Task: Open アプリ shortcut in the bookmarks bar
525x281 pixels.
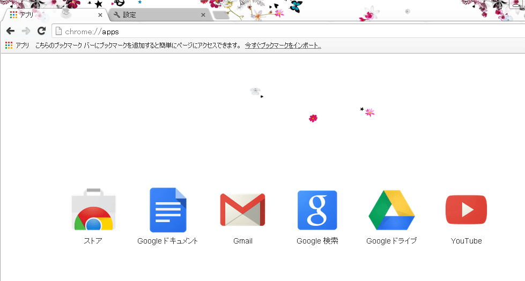Action: pyautogui.click(x=17, y=45)
